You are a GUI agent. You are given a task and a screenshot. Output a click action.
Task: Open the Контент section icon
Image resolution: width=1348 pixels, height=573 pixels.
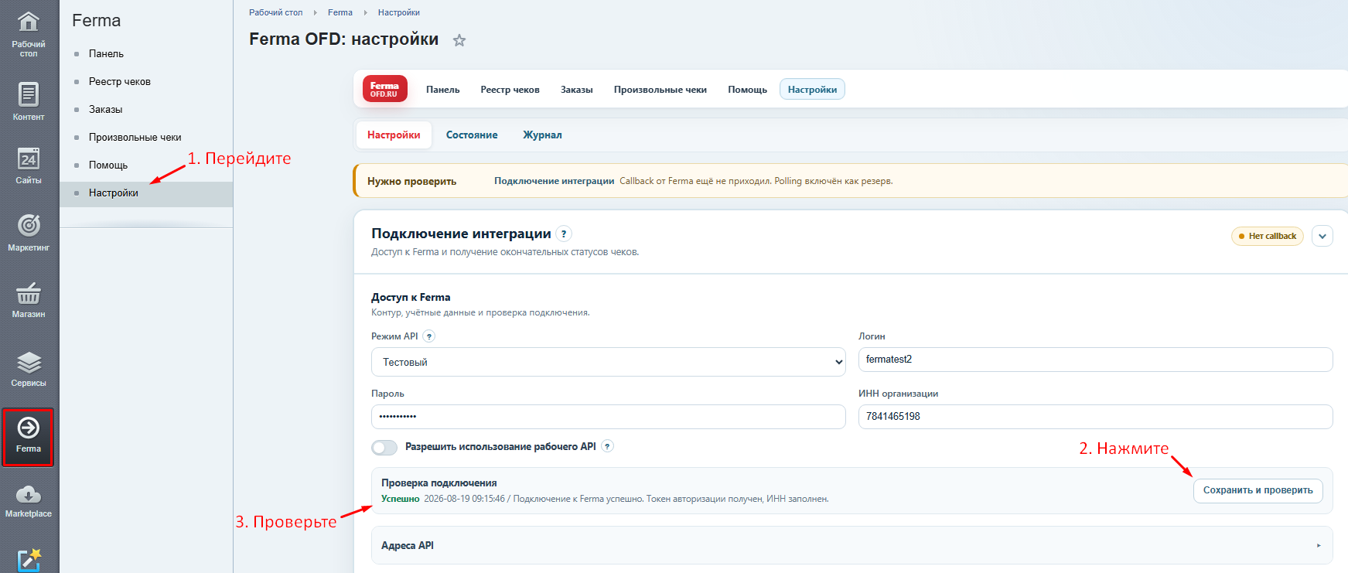point(29,101)
